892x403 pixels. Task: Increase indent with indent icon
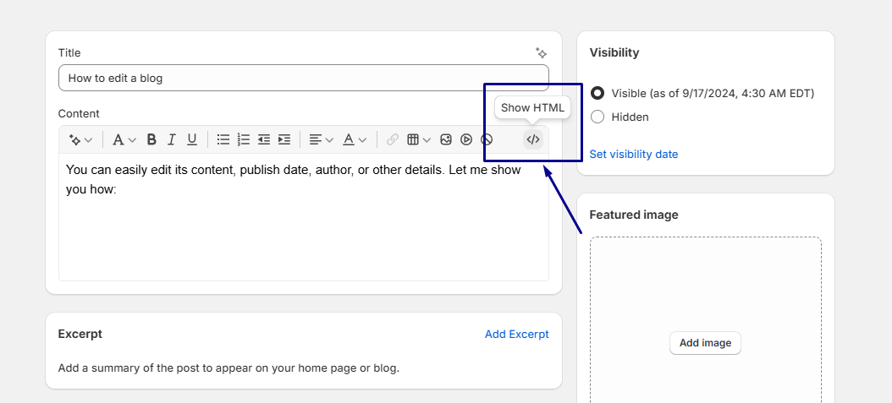[x=284, y=139]
